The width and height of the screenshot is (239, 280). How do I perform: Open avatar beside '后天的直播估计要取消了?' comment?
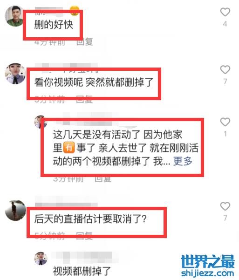[15, 211]
